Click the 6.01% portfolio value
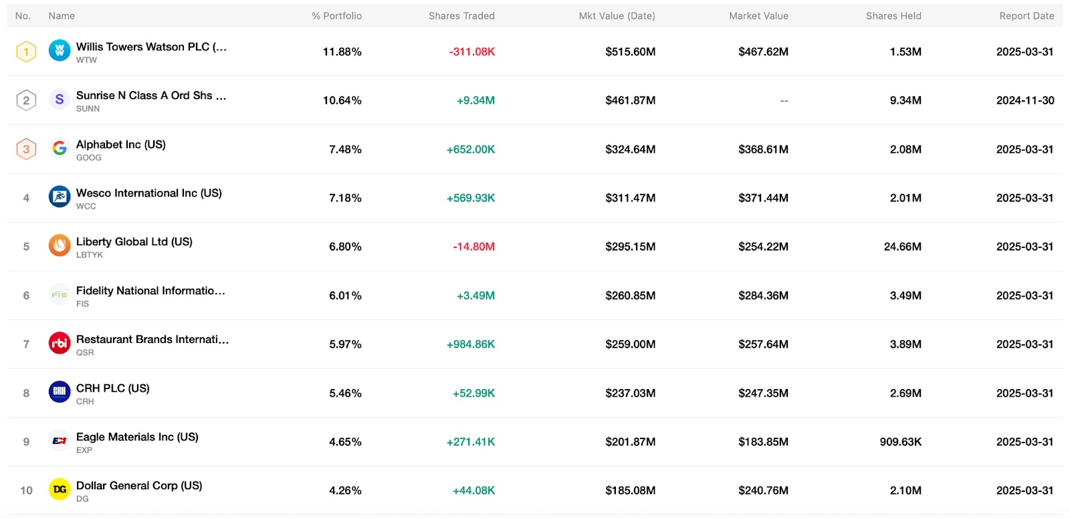 pyautogui.click(x=345, y=296)
